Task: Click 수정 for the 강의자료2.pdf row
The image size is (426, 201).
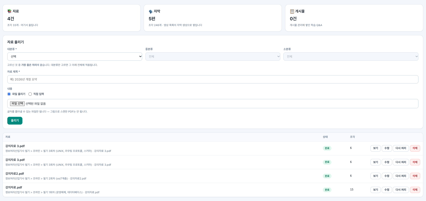Action: (387, 176)
